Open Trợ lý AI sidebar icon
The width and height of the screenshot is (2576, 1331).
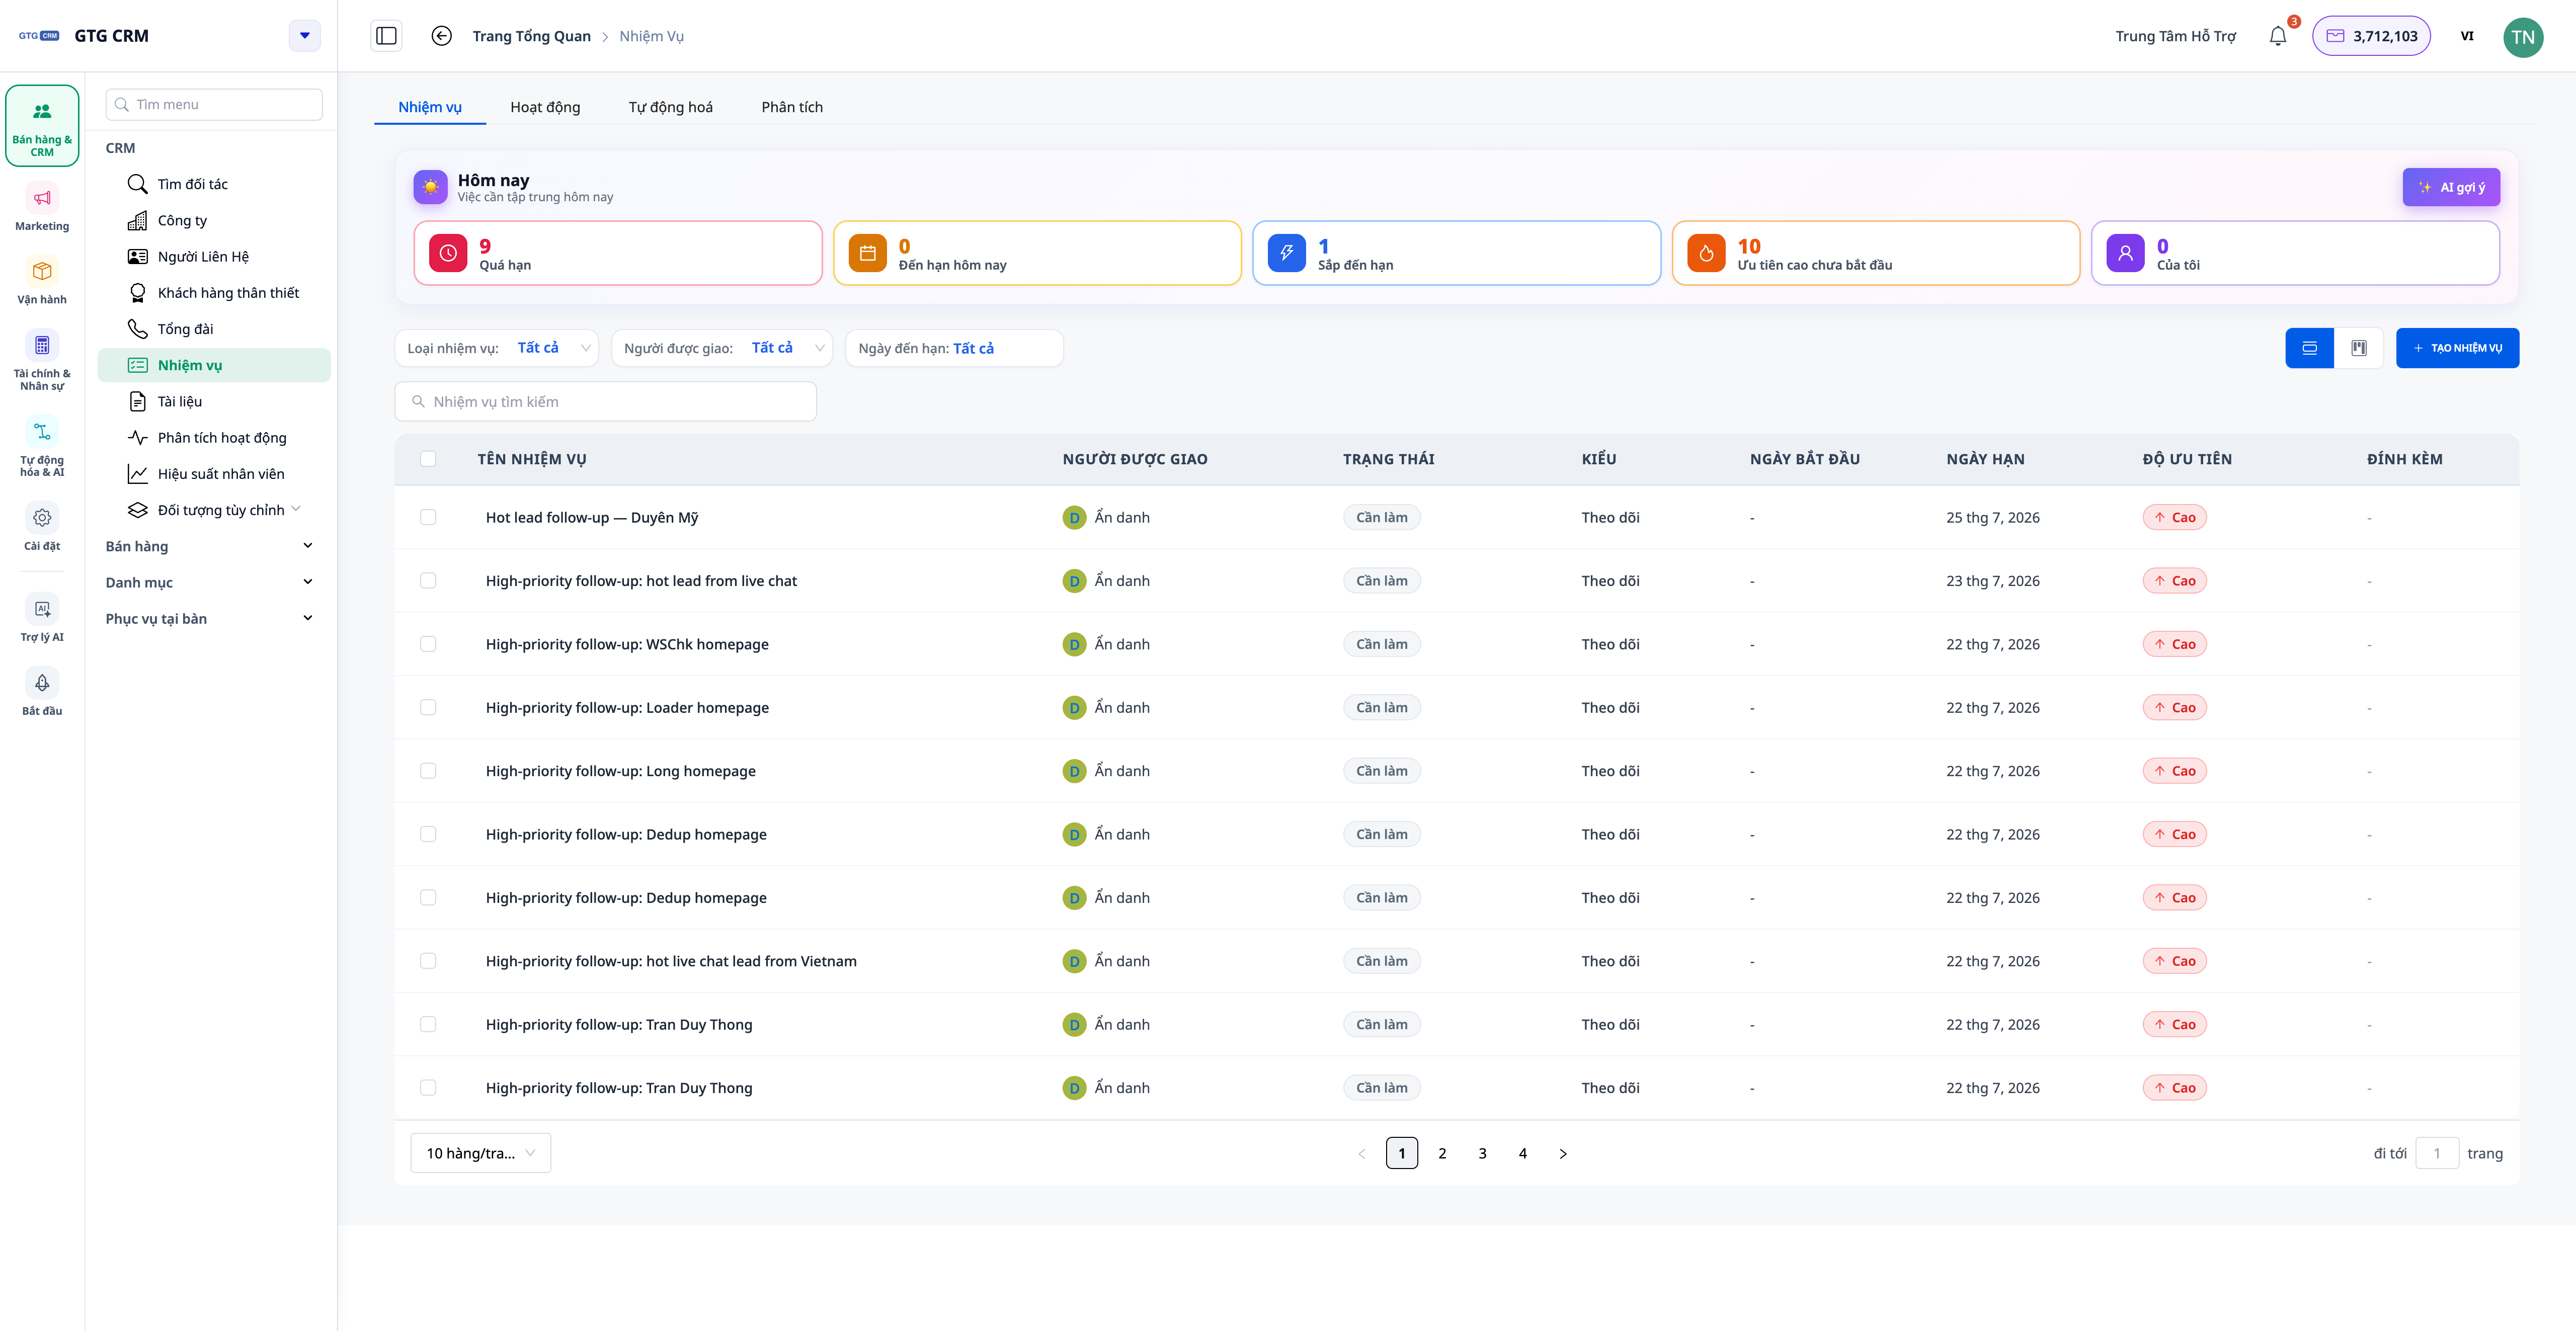[x=42, y=618]
